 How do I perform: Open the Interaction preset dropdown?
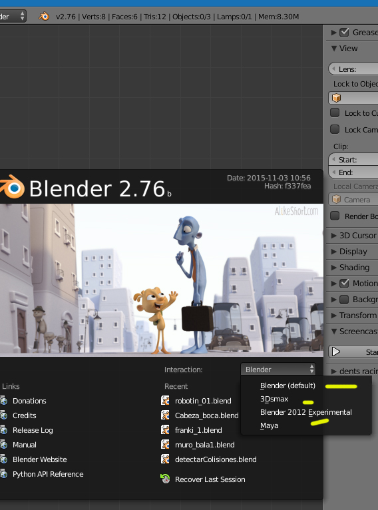pyautogui.click(x=278, y=369)
